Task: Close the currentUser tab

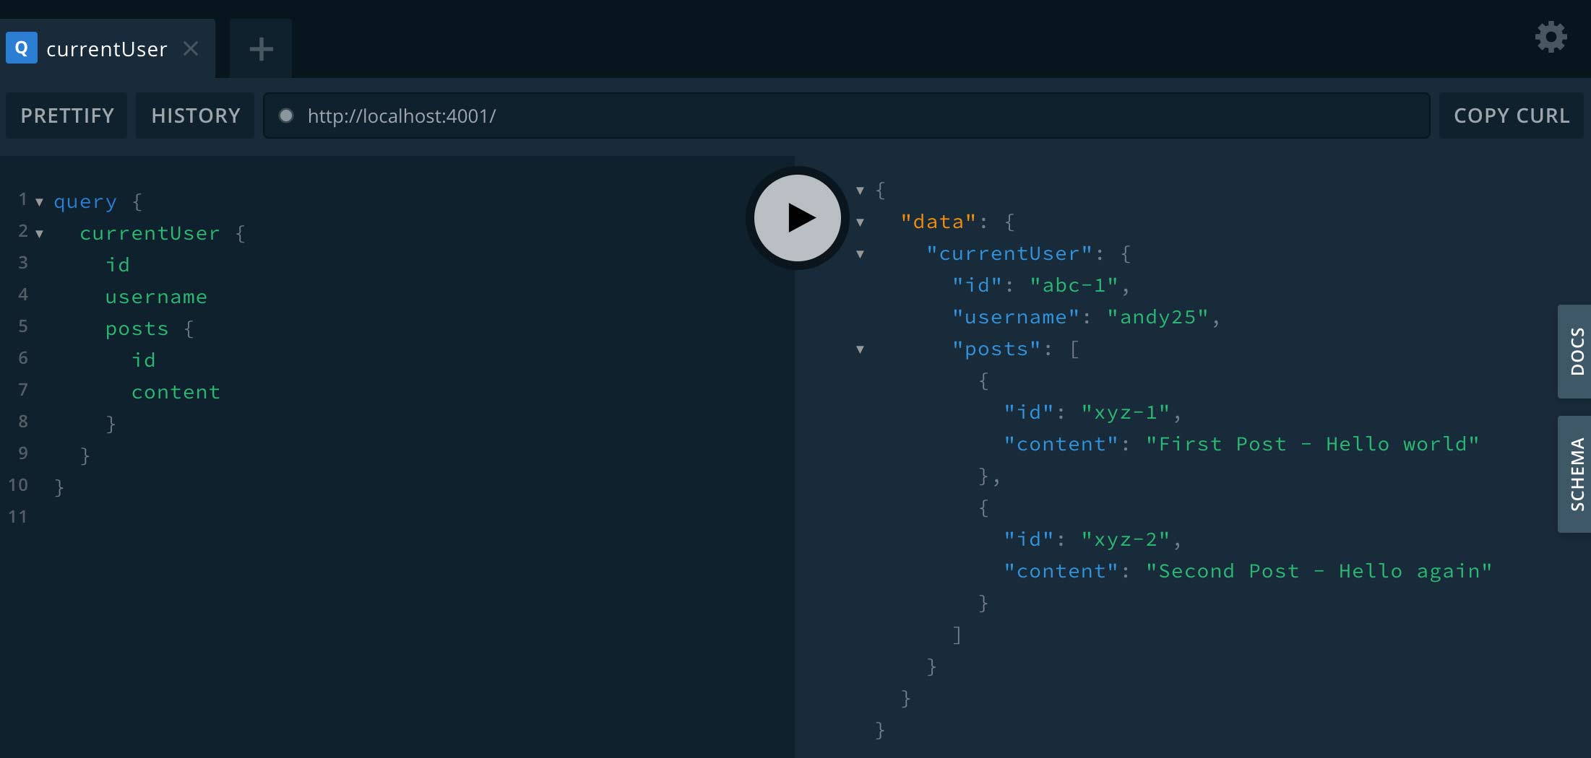Action: (191, 48)
